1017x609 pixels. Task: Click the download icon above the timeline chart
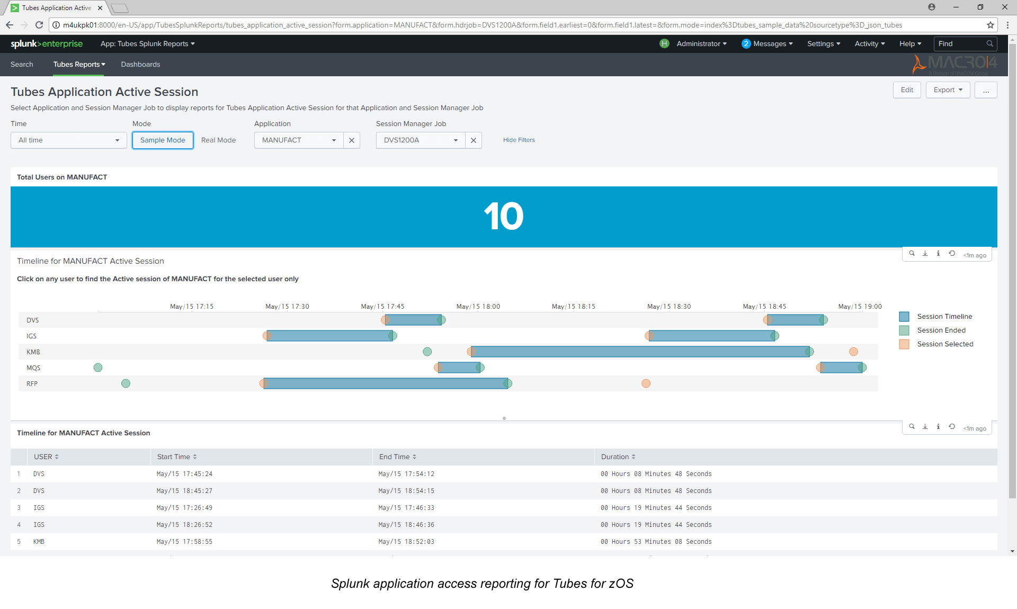[x=925, y=254]
